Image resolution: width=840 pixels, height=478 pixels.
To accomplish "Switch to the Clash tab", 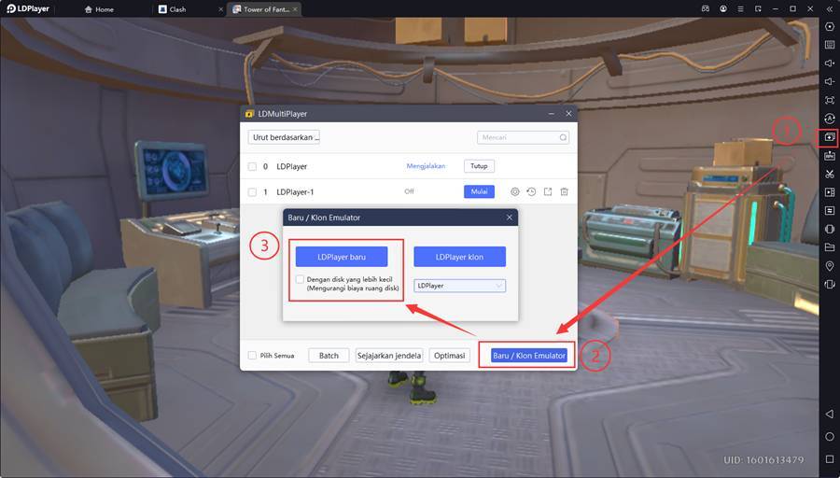I will (x=173, y=9).
